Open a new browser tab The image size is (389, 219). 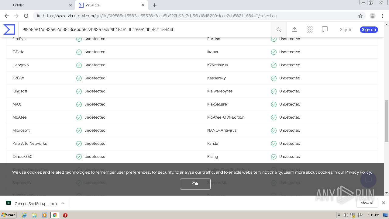[155, 5]
